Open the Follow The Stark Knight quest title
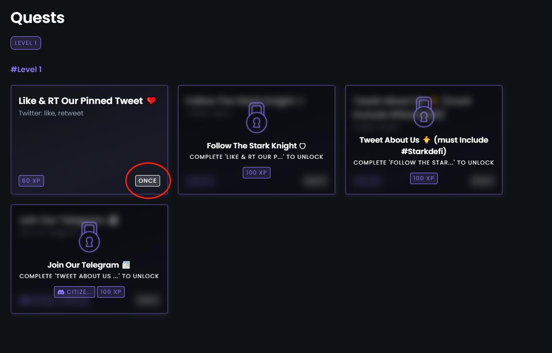 point(252,146)
